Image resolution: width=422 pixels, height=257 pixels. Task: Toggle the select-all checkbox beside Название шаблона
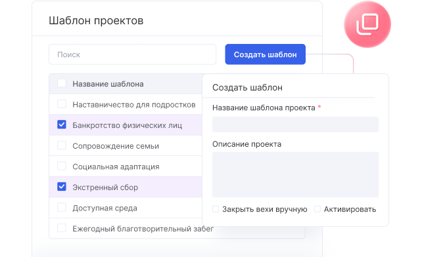[62, 83]
